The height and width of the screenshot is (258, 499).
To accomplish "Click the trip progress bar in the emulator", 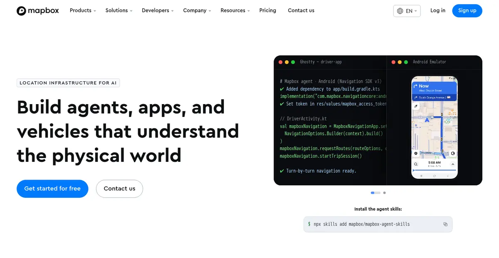I will (434, 170).
